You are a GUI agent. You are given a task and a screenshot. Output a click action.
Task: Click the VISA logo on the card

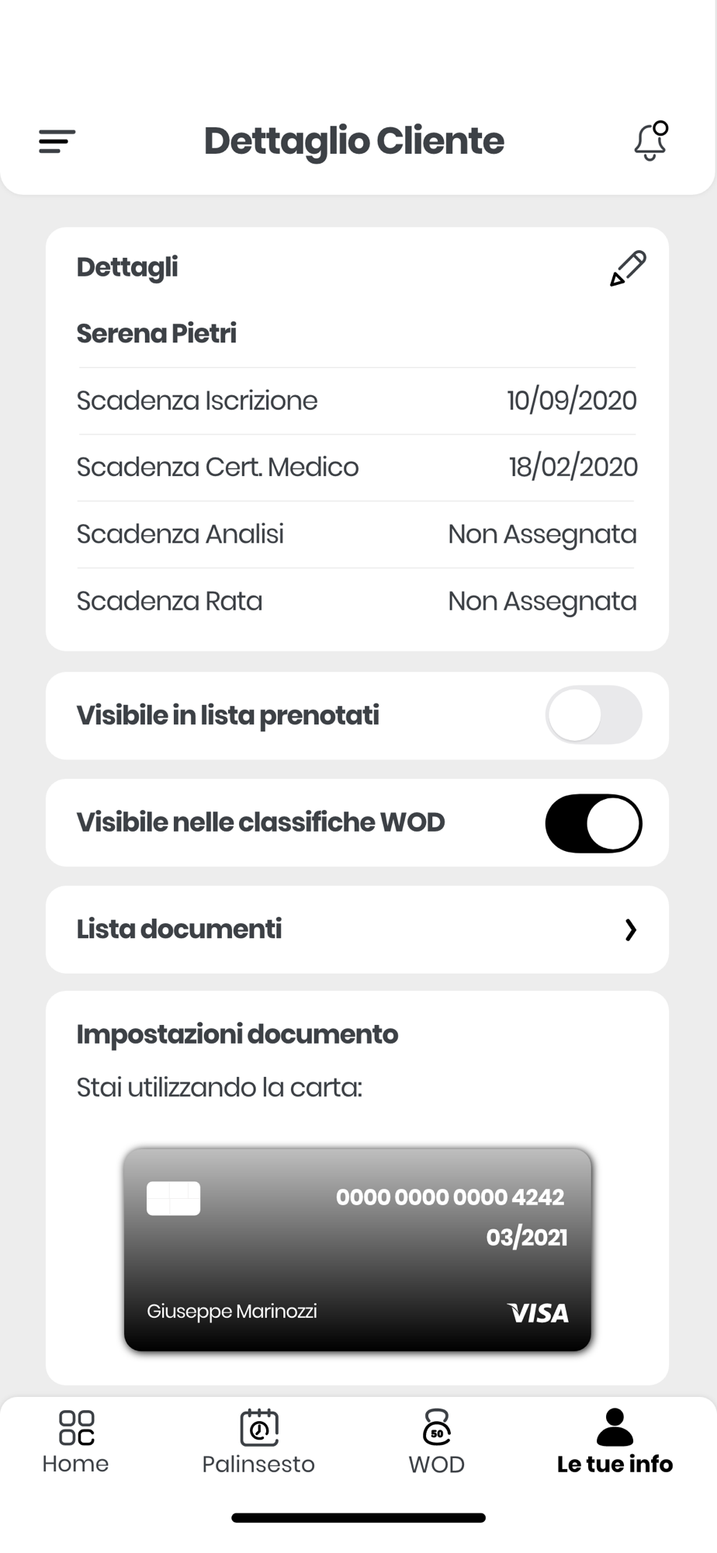pyautogui.click(x=539, y=1313)
